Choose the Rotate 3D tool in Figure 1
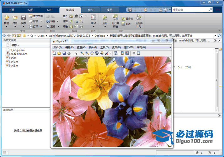The image size is (224, 157). pos(97,53)
